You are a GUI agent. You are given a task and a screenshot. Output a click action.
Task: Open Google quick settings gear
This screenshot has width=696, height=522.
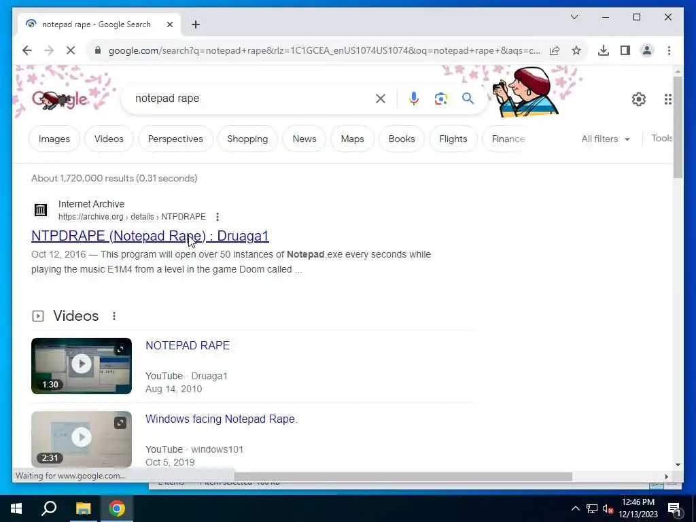click(639, 99)
